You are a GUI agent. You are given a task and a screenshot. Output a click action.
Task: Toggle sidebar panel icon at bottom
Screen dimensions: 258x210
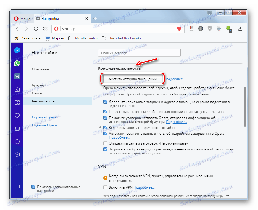(x=17, y=187)
